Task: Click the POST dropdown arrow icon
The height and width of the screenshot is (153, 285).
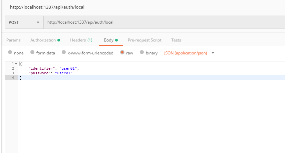Action: (x=38, y=23)
